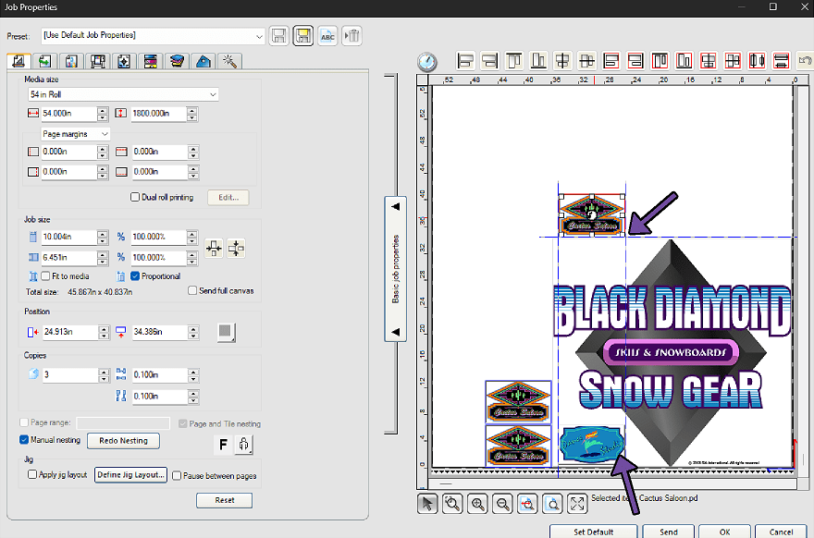Viewport: 814px width, 538px height.
Task: Click the mirror F icon
Action: (x=223, y=445)
